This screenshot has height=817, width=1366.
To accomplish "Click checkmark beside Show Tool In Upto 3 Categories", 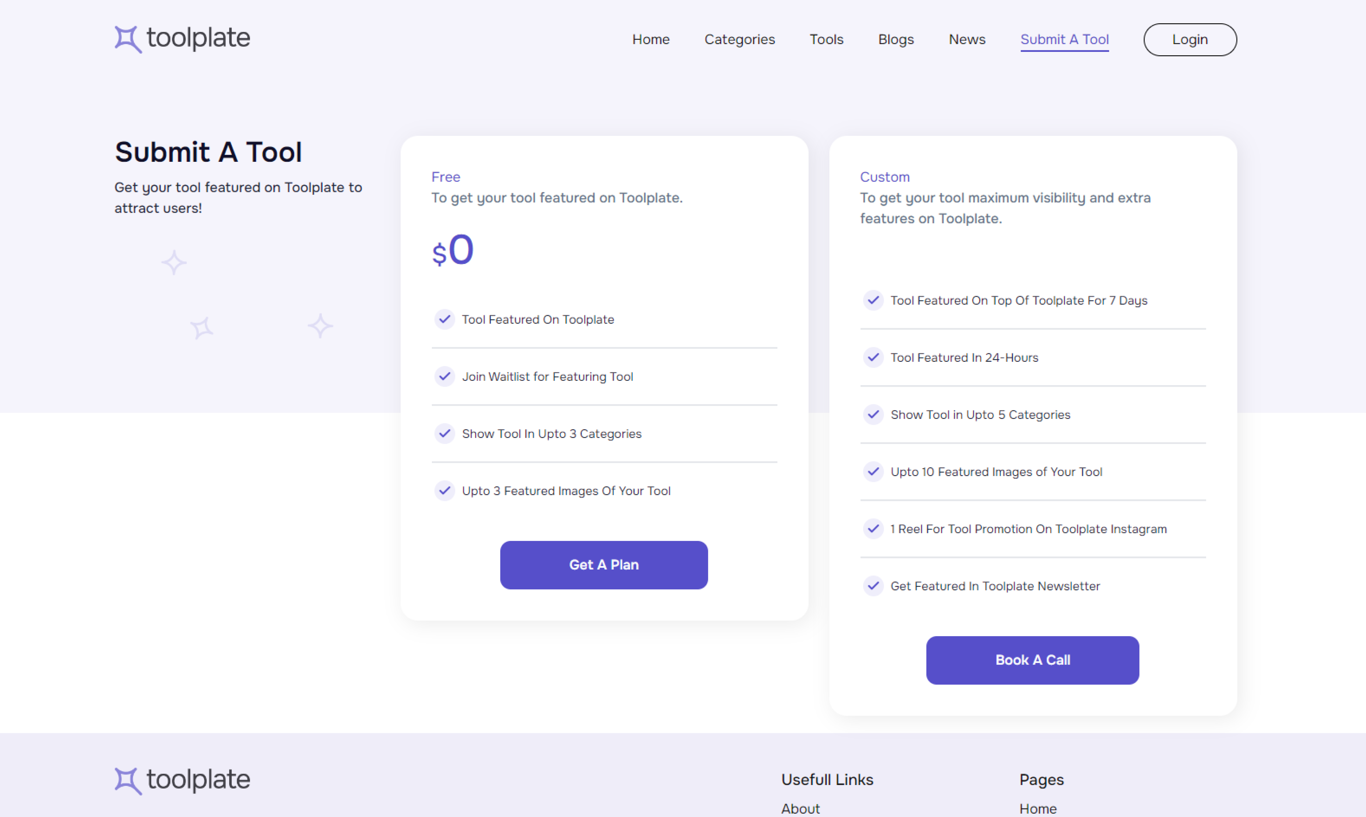I will point(444,433).
